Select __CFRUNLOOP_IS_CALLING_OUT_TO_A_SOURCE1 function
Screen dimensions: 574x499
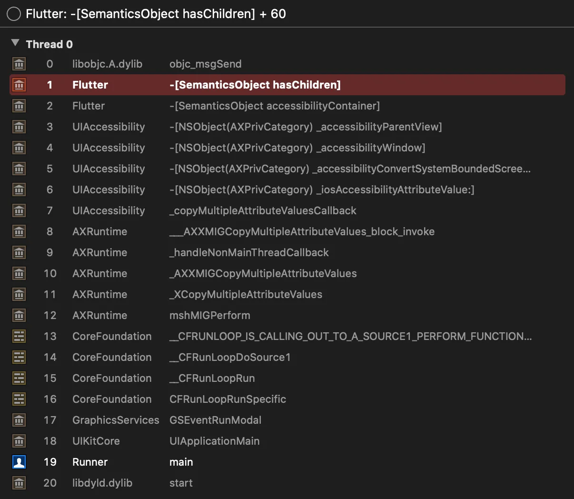[351, 337]
